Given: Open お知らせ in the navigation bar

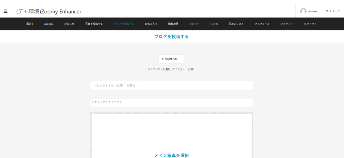Looking at the screenshot, I should click(69, 24).
